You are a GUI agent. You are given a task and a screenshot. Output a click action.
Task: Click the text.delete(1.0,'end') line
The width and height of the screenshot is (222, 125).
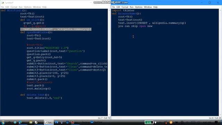tap(44, 98)
